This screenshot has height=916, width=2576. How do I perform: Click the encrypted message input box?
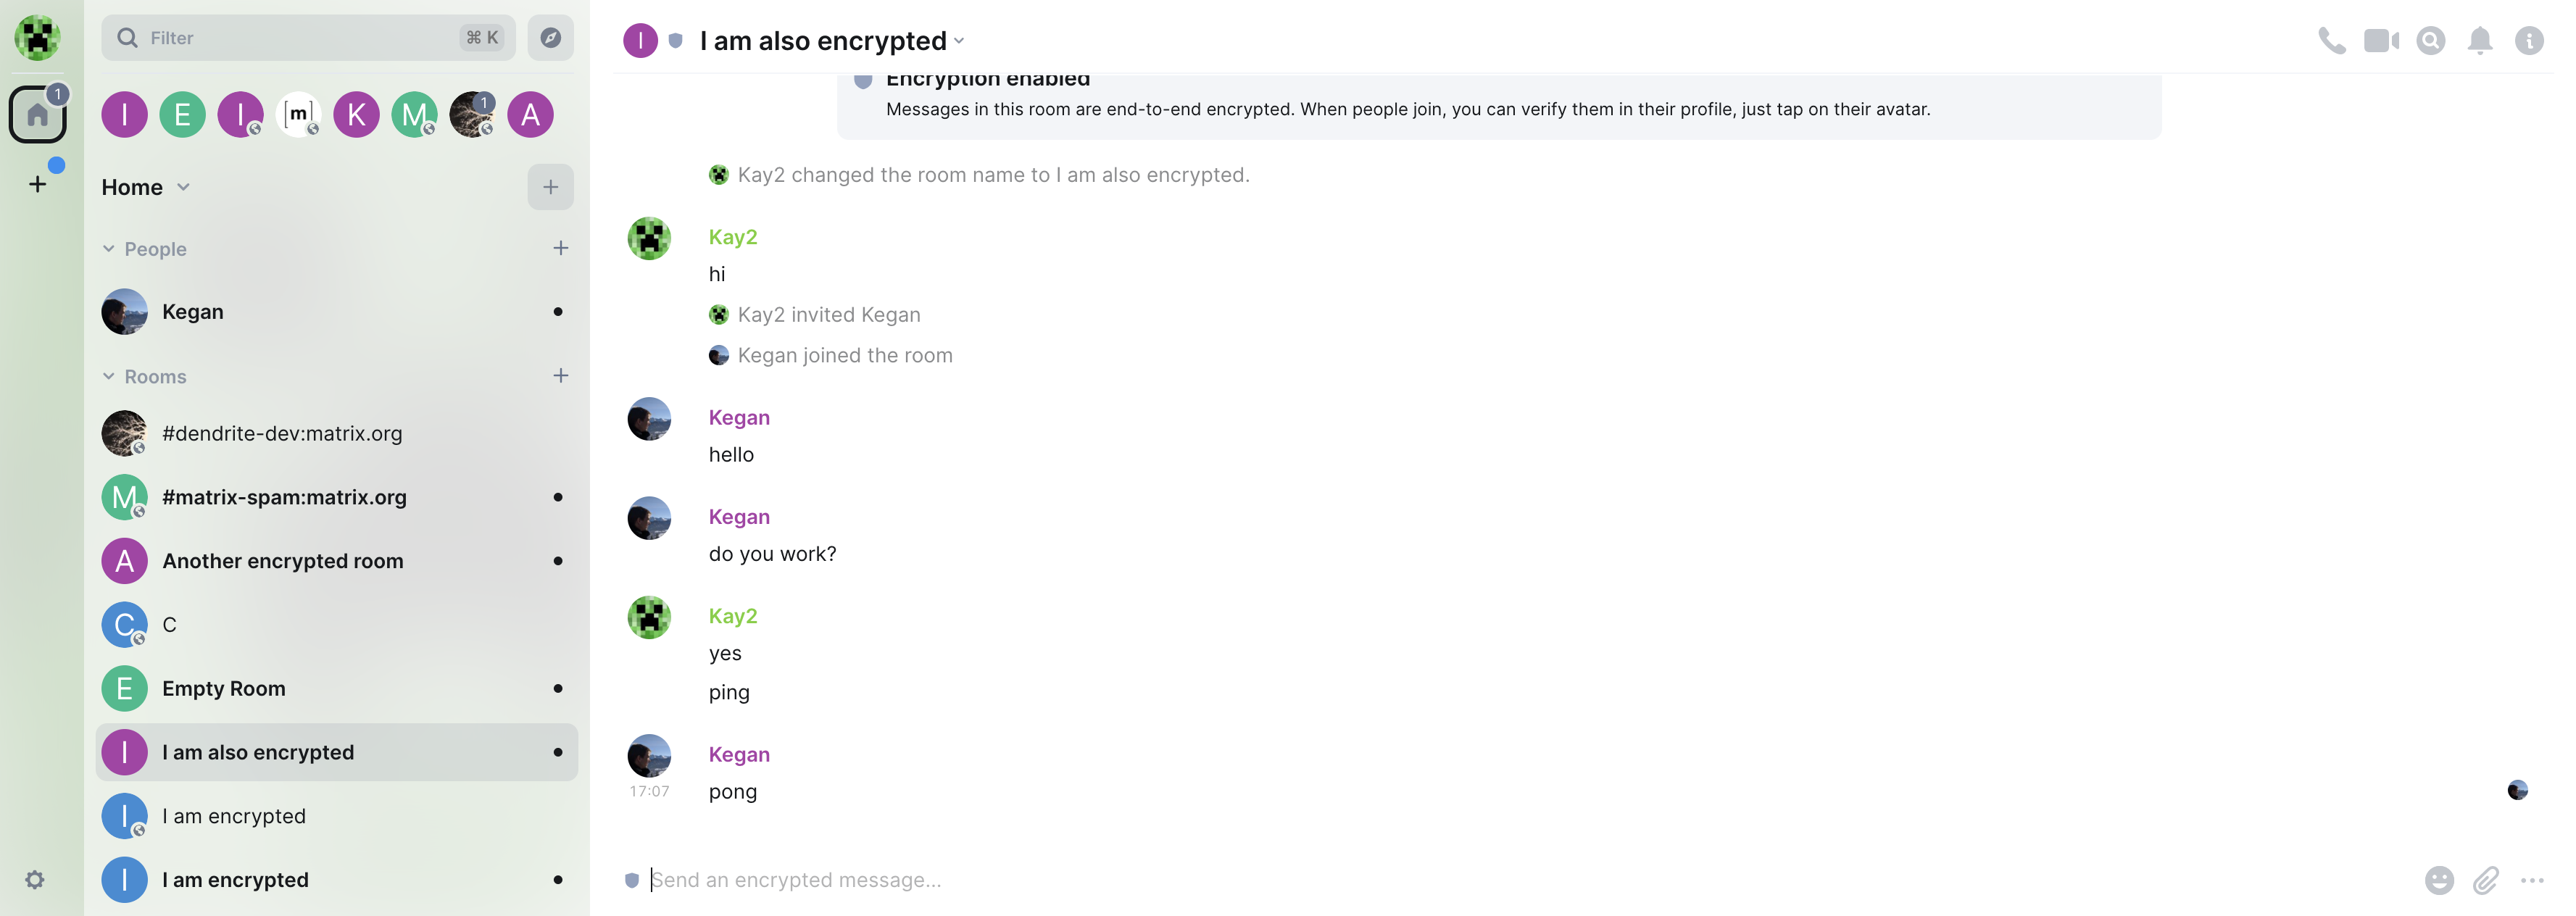pyautogui.click(x=1400, y=880)
